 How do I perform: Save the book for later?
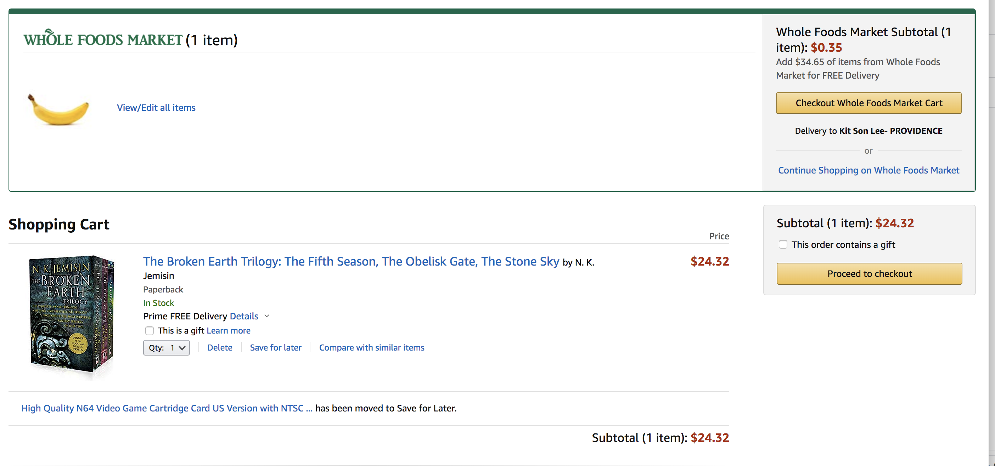(275, 348)
